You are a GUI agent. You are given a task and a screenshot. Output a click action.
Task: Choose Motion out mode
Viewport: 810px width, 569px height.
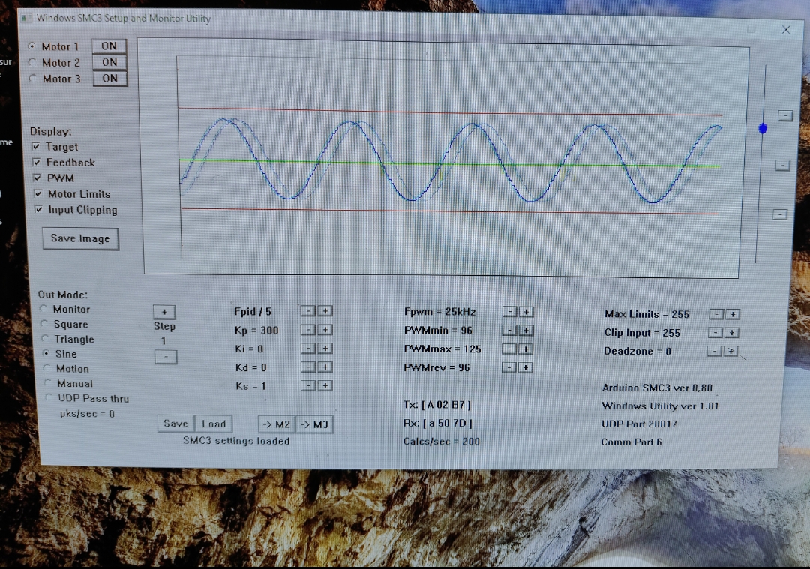47,368
